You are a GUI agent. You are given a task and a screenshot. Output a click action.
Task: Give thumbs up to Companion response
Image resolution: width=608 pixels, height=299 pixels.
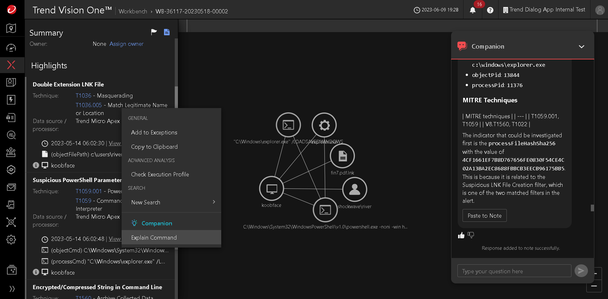461,235
